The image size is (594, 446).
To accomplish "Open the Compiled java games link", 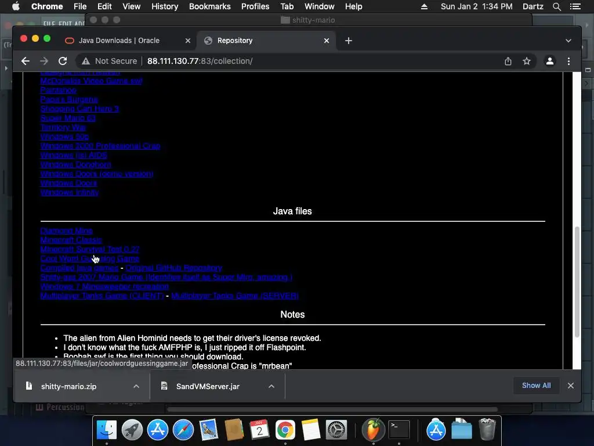I will click(79, 268).
